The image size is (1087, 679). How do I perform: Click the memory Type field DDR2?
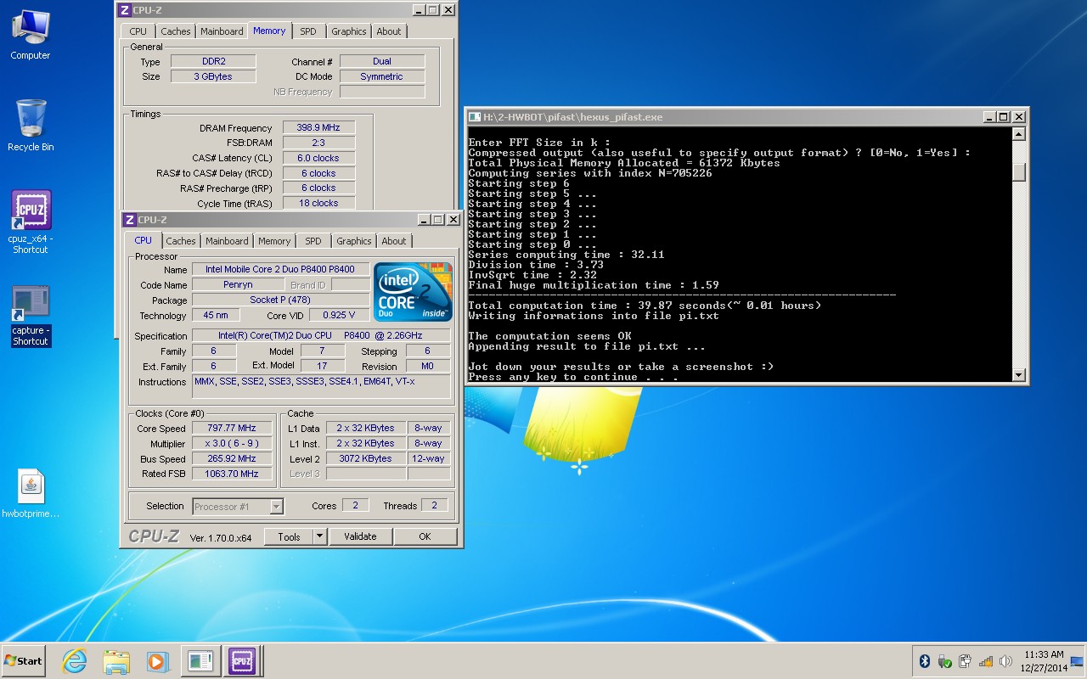point(213,62)
